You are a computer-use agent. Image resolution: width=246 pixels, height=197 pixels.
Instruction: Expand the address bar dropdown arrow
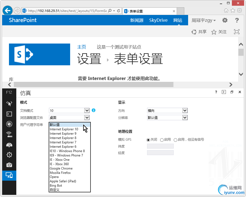pos(114,11)
